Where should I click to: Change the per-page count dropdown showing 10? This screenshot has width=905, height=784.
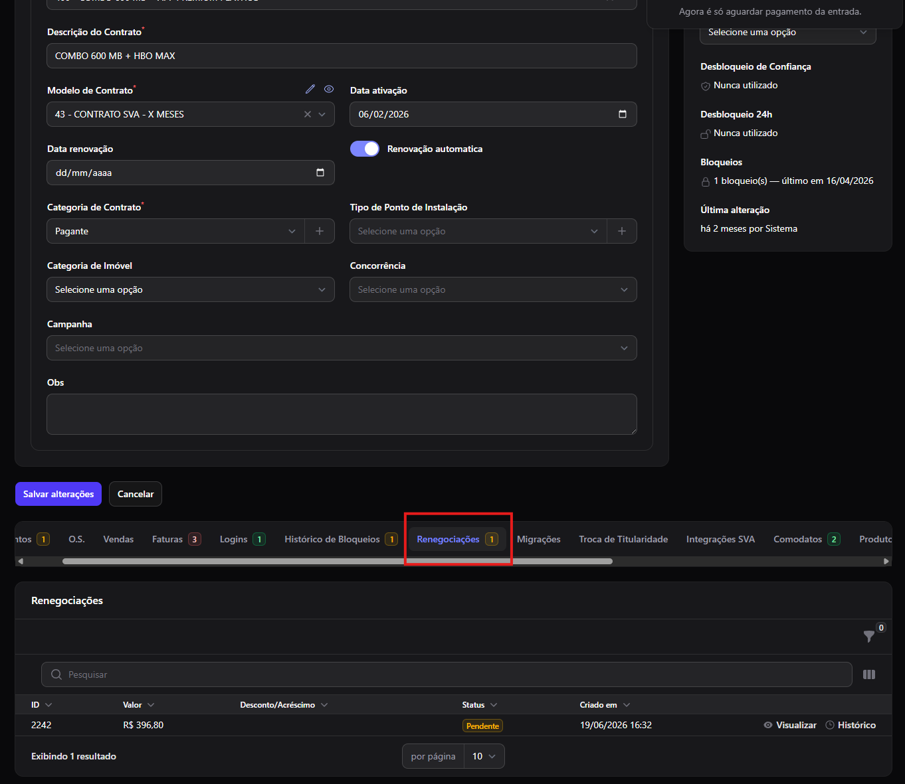click(x=484, y=756)
